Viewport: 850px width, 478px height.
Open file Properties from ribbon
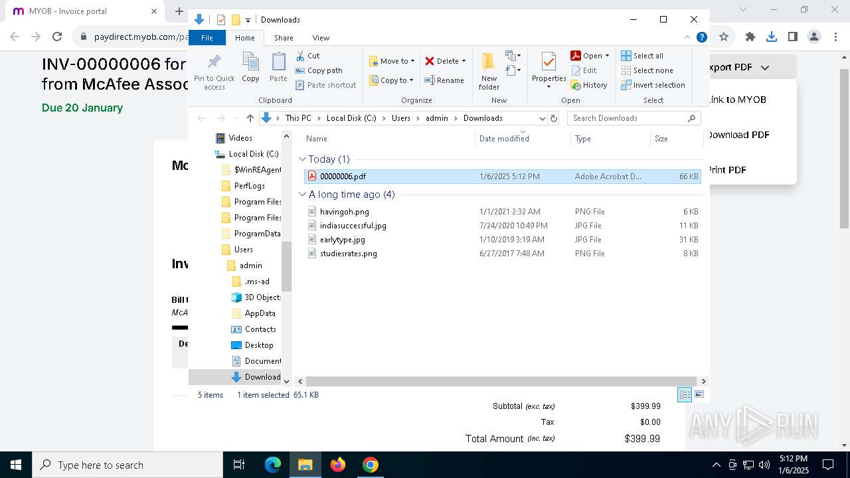pyautogui.click(x=549, y=71)
